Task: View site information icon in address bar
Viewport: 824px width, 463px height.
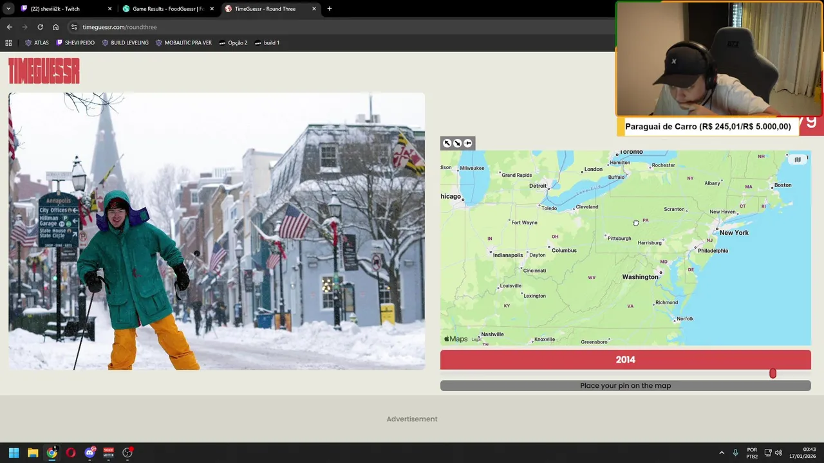Action: point(74,27)
